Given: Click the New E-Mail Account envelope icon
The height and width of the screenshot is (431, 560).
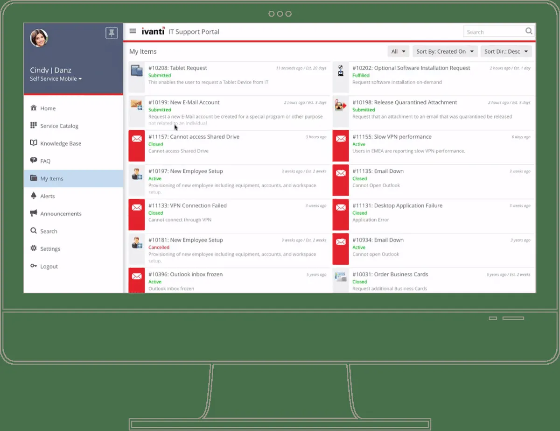Looking at the screenshot, I should (136, 105).
